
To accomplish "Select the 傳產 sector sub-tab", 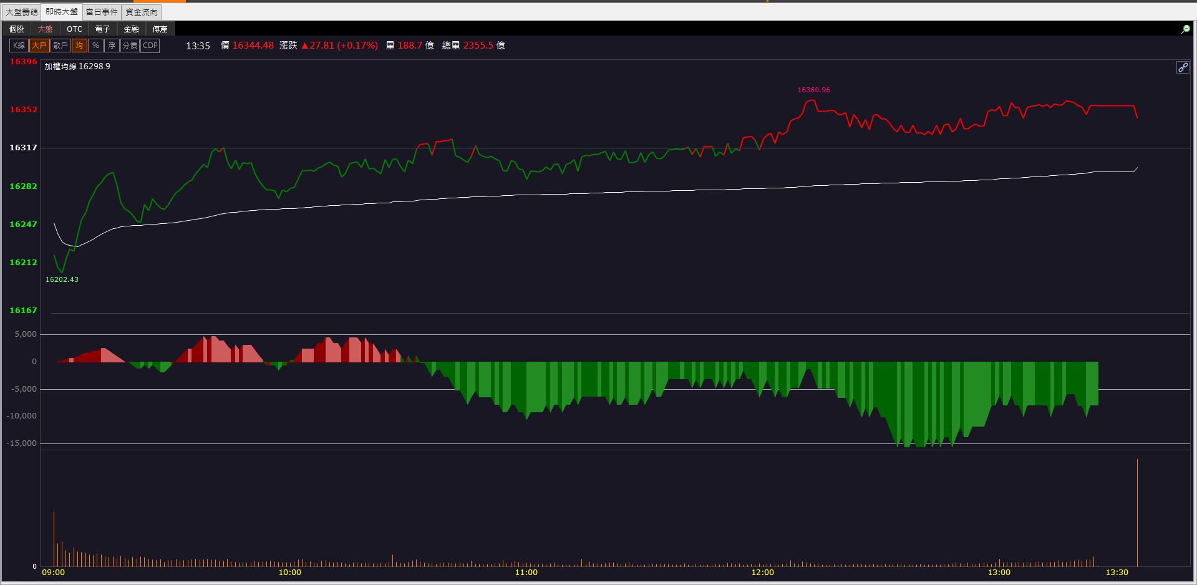I will point(160,29).
